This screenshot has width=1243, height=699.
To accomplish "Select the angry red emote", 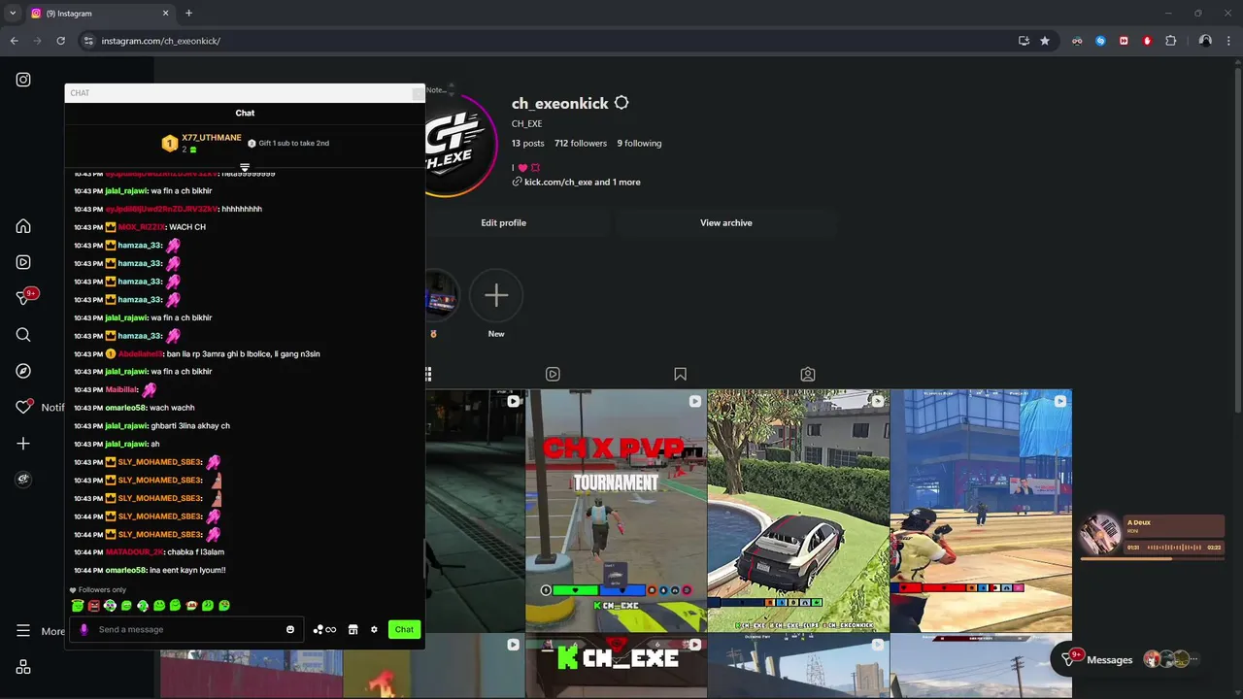I will coord(93,605).
